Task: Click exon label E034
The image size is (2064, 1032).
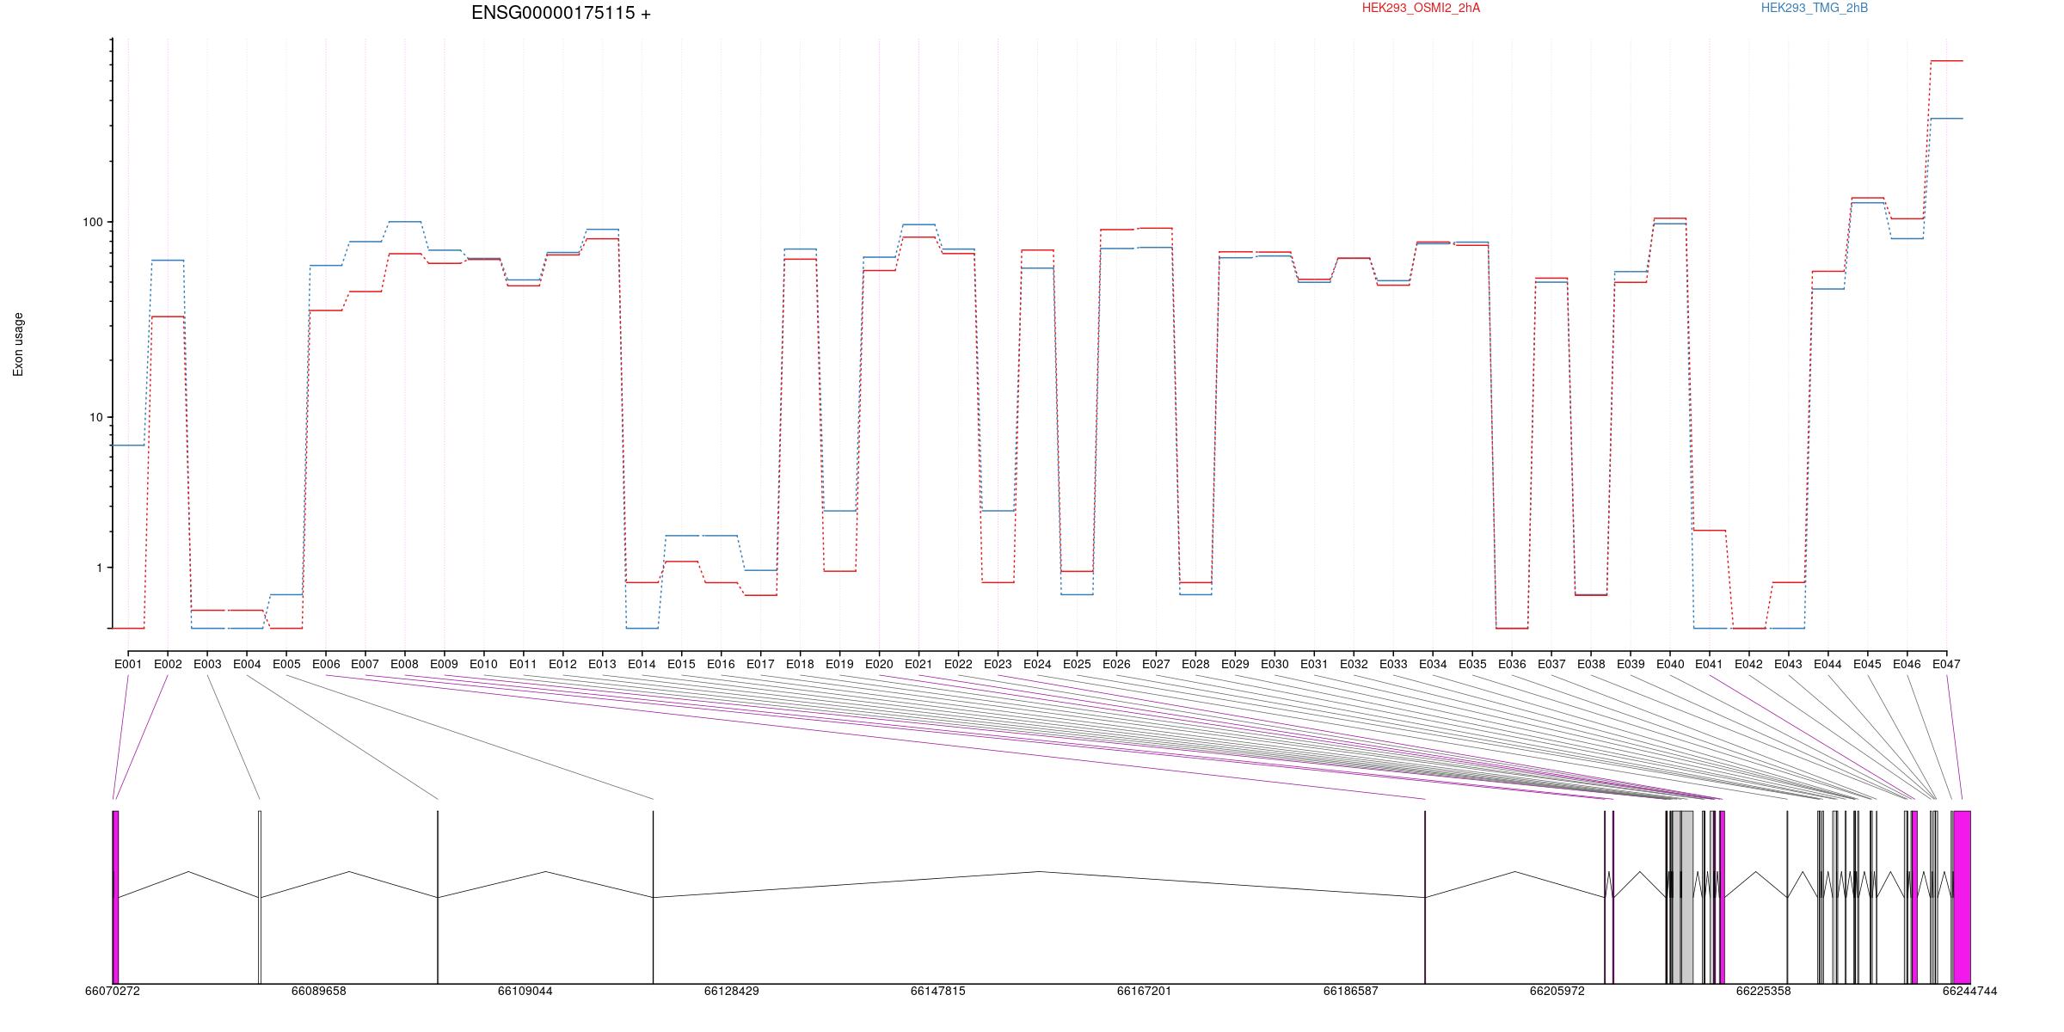Action: (x=1434, y=664)
